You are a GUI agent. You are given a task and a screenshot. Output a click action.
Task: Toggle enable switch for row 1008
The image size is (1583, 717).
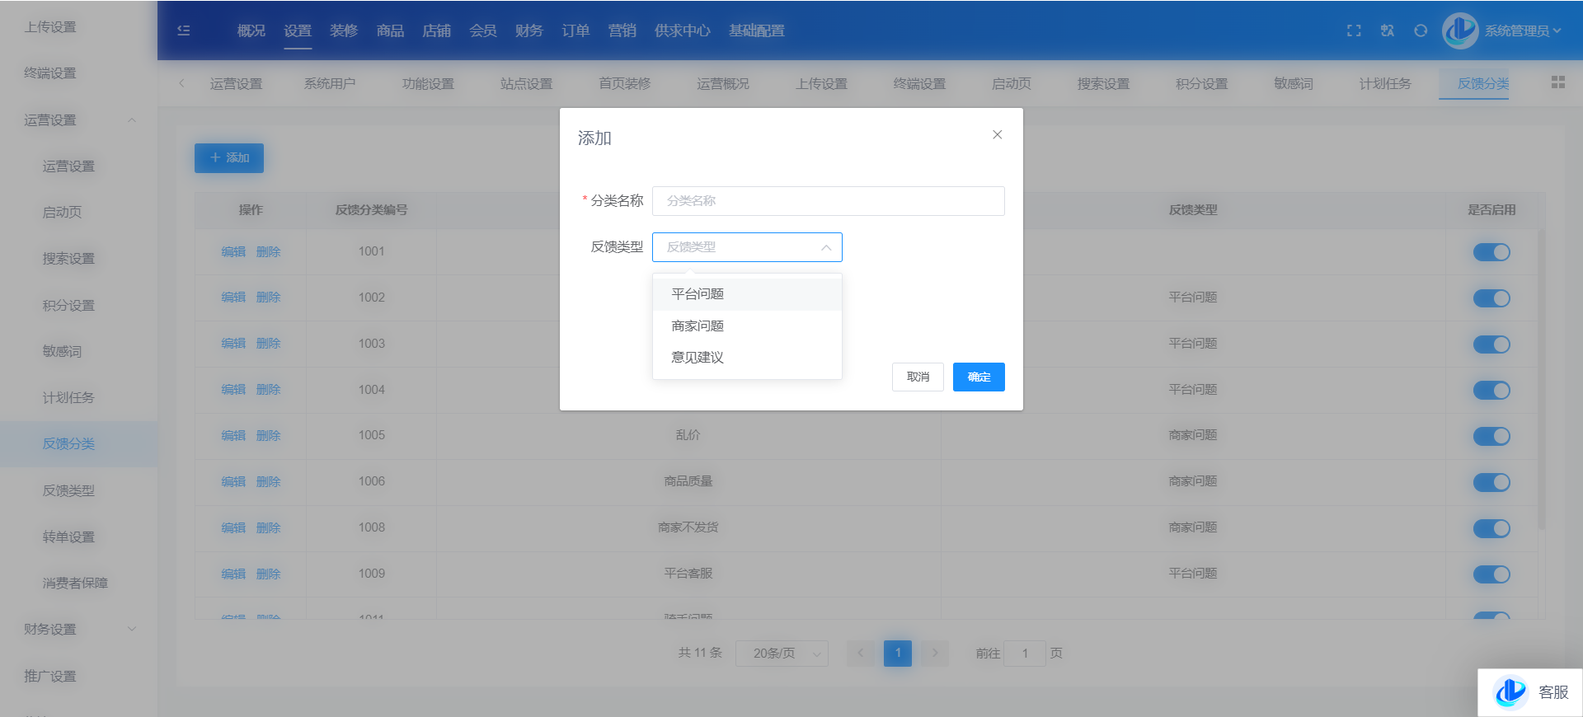pos(1491,528)
